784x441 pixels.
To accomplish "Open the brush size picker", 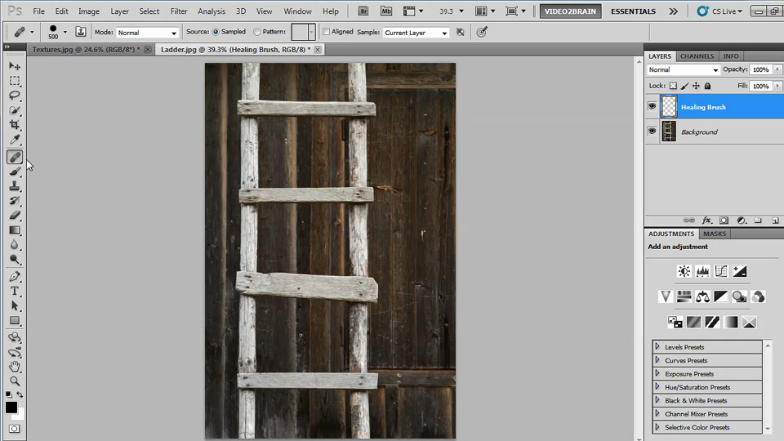I will click(x=65, y=32).
